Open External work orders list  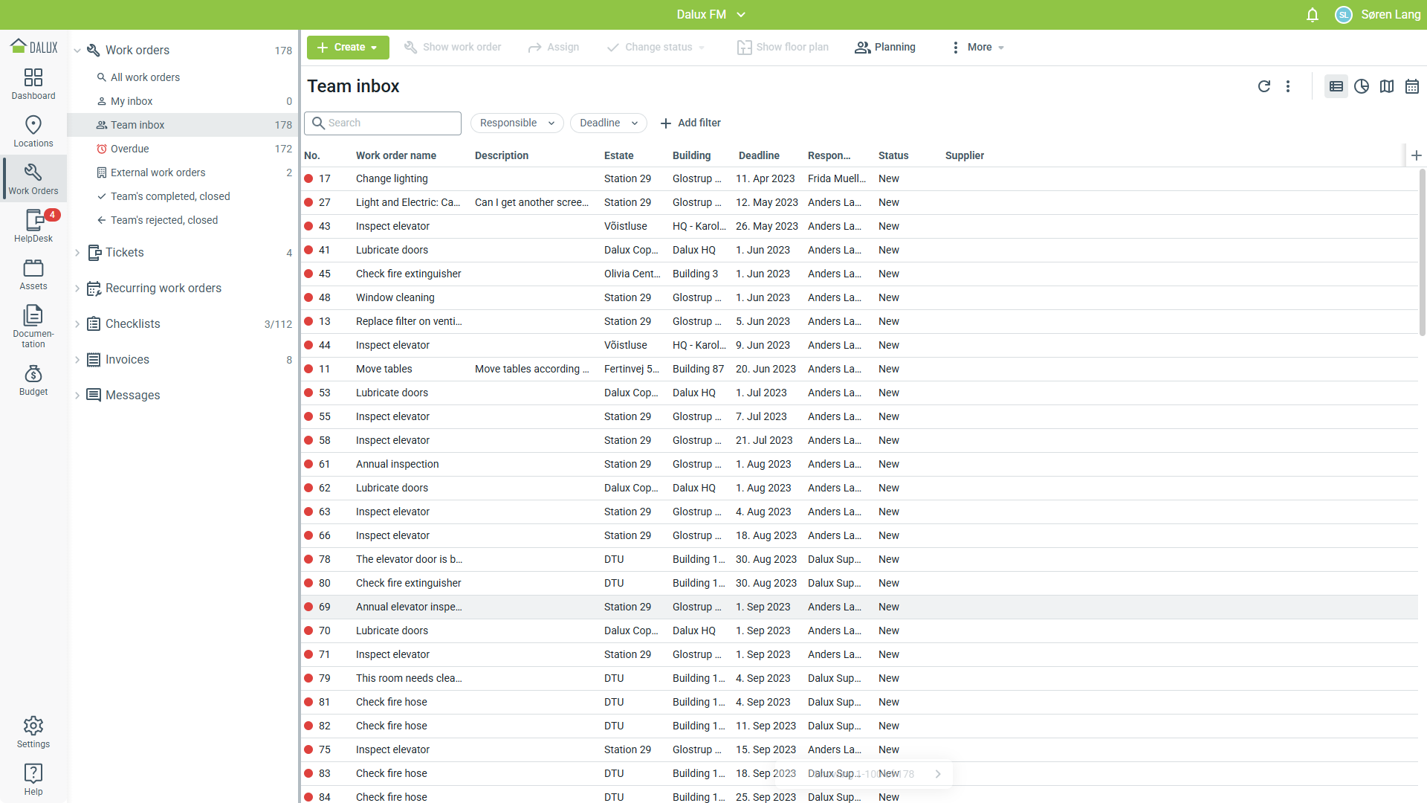[x=158, y=172]
